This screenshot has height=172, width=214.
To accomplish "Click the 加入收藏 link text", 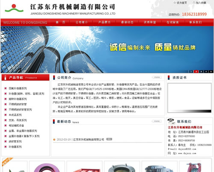I will pos(201,3).
